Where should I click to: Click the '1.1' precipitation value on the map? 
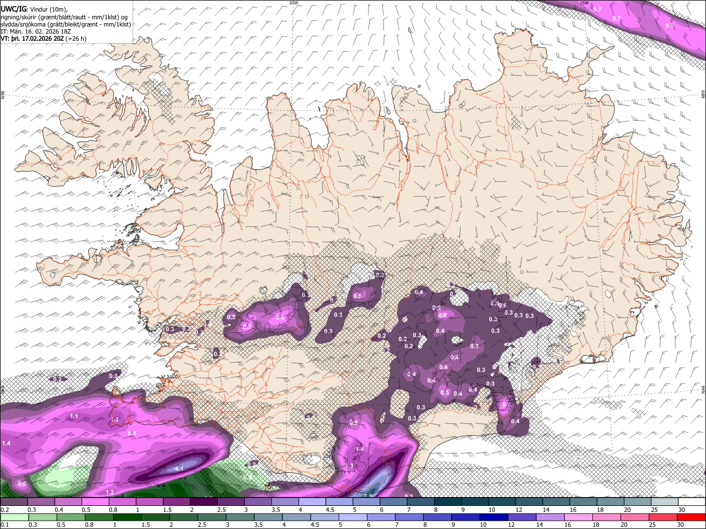pos(74,417)
